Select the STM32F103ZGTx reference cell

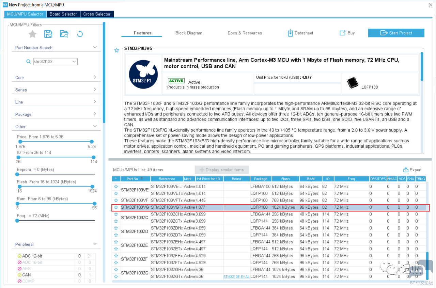167,277
